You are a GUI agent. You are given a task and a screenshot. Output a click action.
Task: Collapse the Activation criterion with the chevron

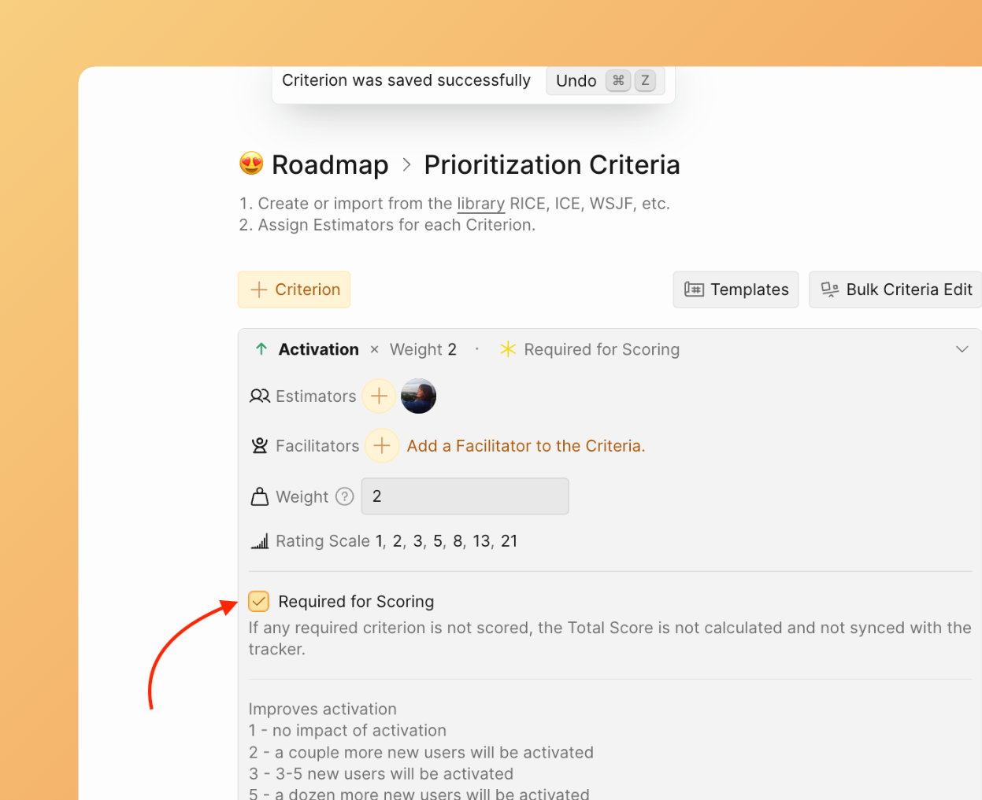coord(962,348)
